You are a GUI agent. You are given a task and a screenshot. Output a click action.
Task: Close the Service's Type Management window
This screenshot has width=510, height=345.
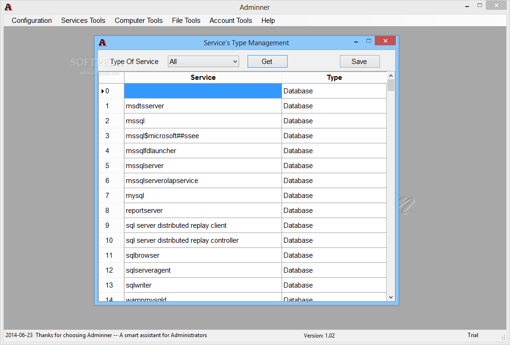(x=386, y=41)
